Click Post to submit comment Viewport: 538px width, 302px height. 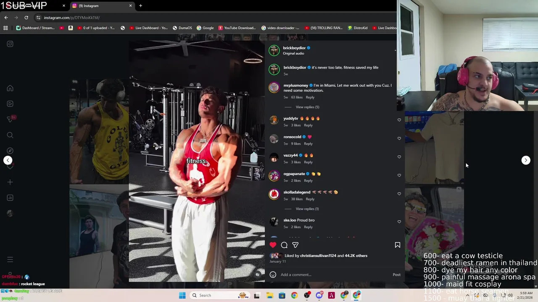pos(396,275)
